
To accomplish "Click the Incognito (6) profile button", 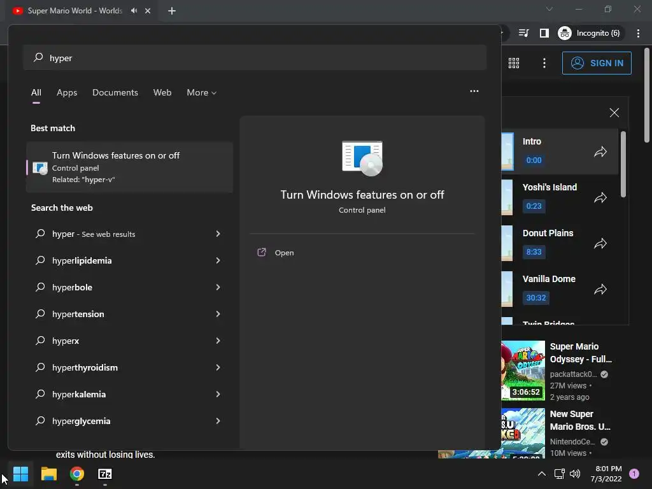I will coord(590,33).
